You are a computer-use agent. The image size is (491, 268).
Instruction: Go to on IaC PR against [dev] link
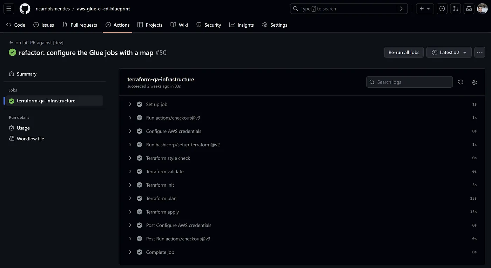click(x=39, y=42)
